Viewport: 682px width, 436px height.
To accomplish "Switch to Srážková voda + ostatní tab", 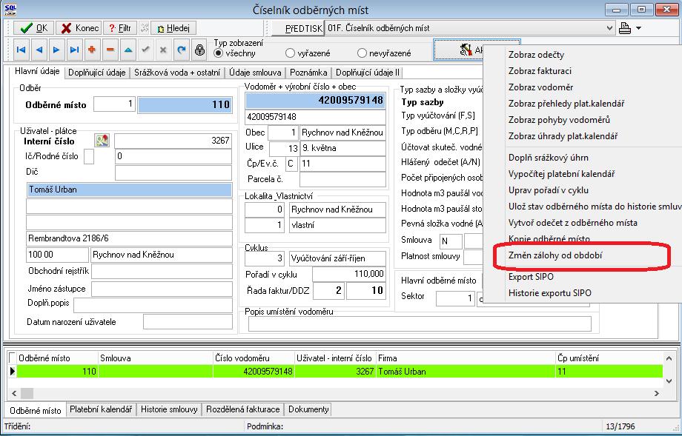I will point(177,73).
